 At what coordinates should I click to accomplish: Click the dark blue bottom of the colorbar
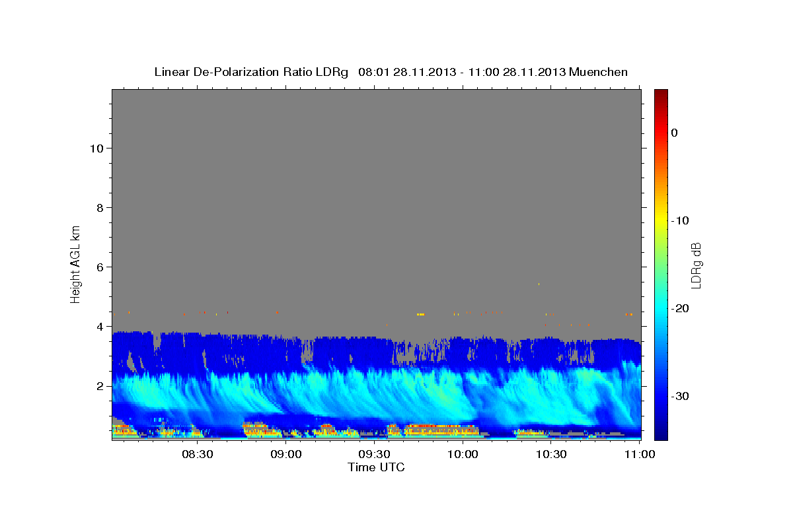tap(661, 432)
